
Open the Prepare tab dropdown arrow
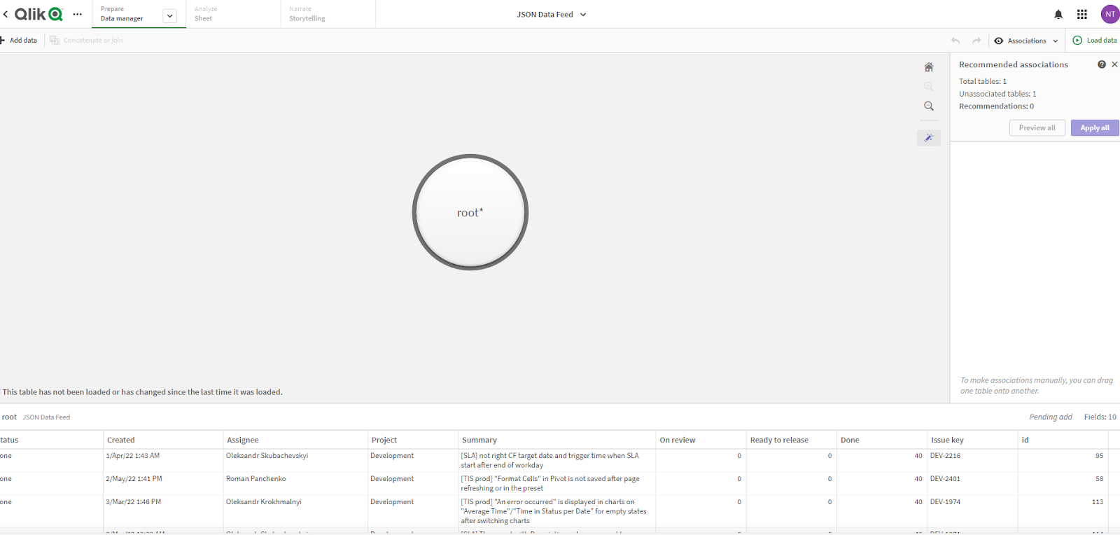(x=170, y=16)
